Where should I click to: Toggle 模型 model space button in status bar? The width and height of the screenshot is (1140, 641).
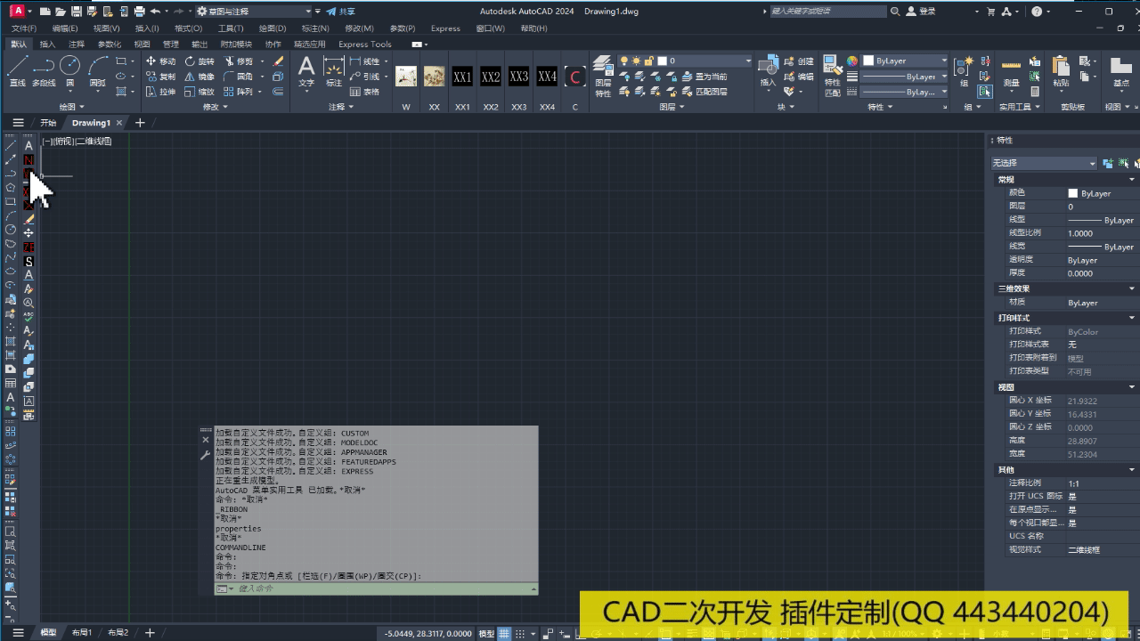(486, 633)
